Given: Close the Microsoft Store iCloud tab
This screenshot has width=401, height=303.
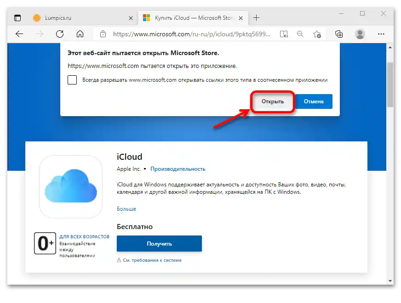Looking at the screenshot, I should [241, 18].
